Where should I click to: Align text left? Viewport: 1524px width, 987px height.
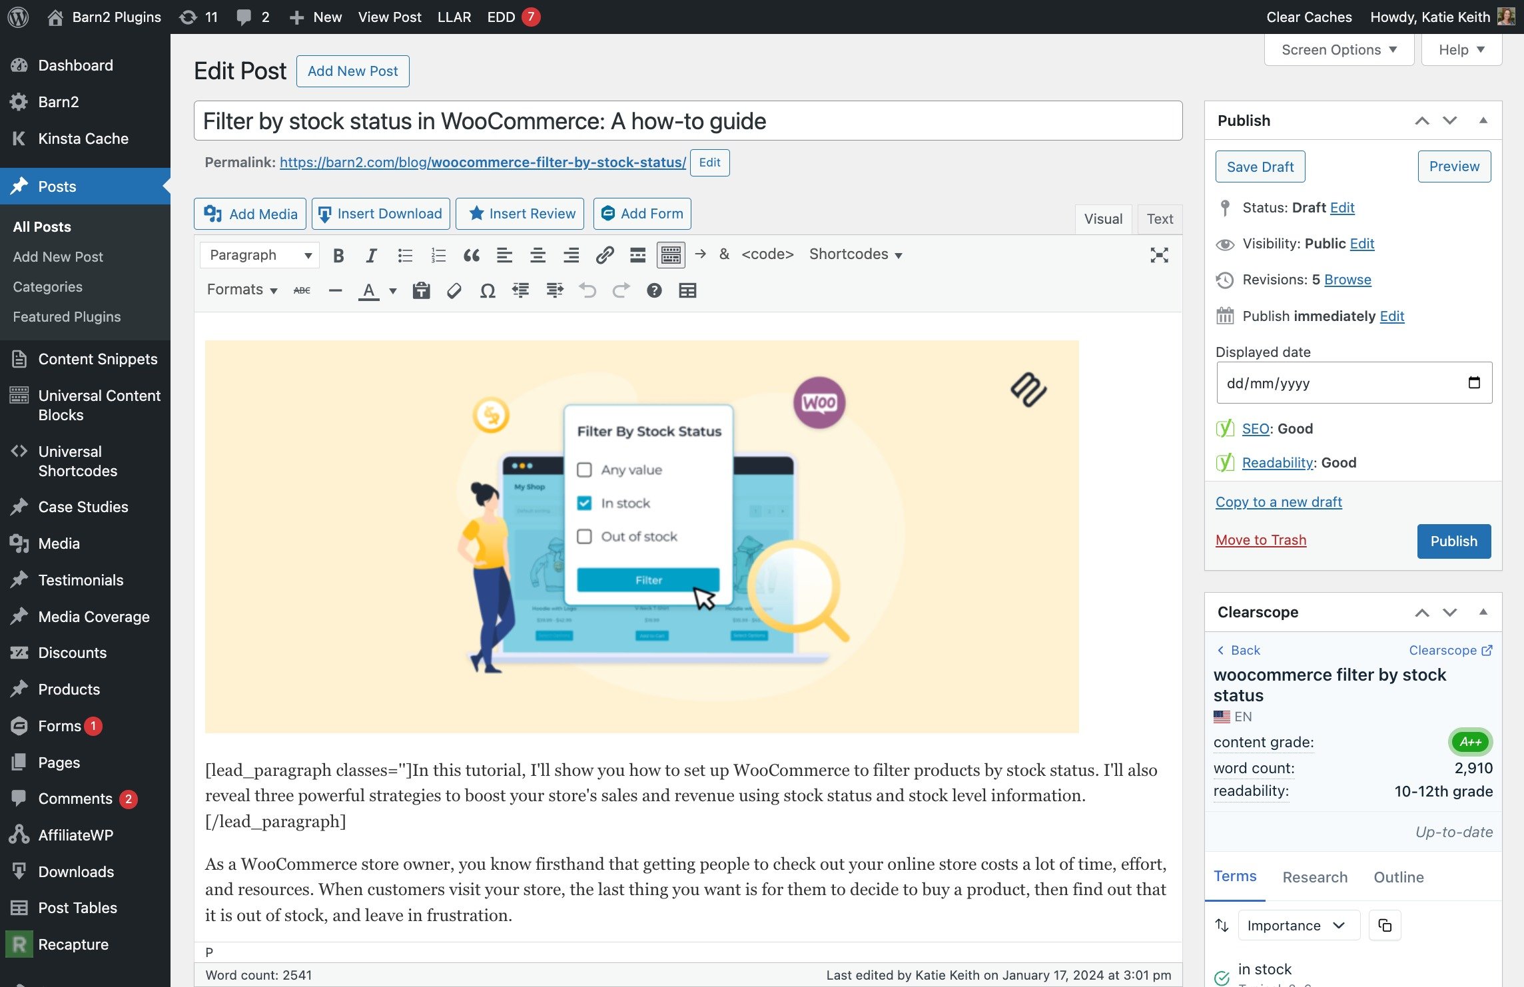505,255
